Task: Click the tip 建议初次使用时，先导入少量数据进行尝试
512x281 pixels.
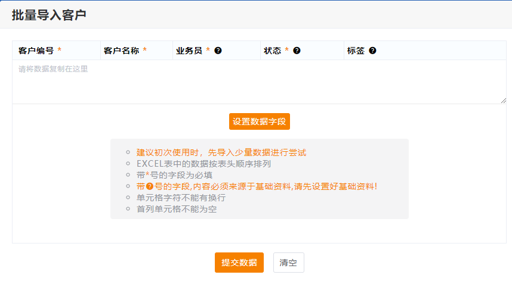Action: (x=221, y=152)
